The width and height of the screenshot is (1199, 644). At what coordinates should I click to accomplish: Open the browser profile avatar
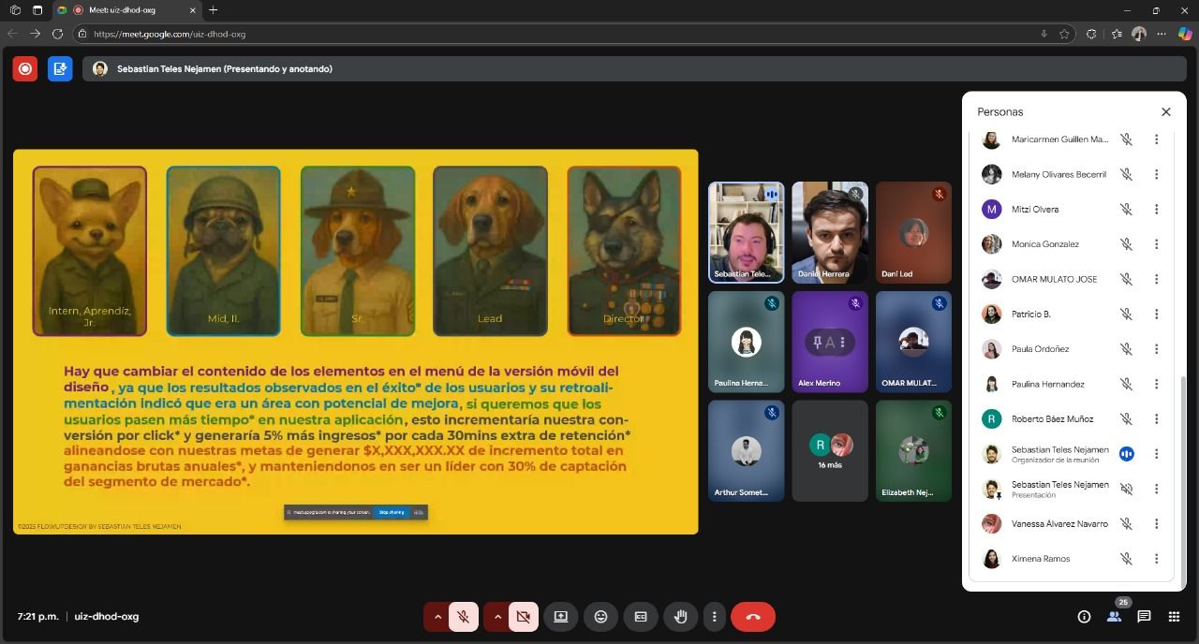(x=1139, y=34)
